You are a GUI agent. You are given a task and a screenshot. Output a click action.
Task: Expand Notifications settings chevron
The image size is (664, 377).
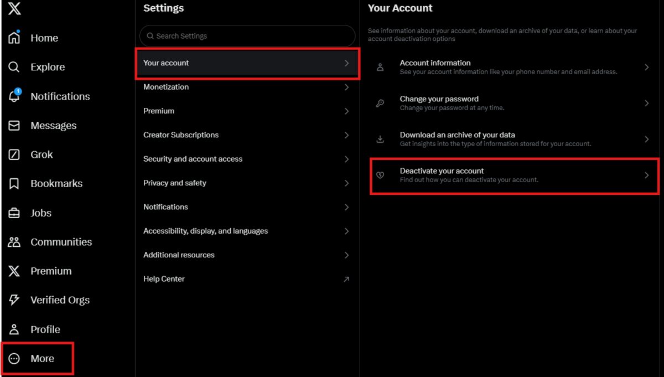tap(346, 207)
